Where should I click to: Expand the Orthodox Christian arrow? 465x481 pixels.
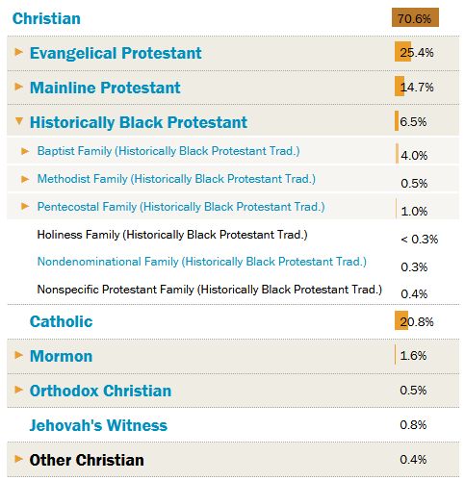click(x=19, y=390)
